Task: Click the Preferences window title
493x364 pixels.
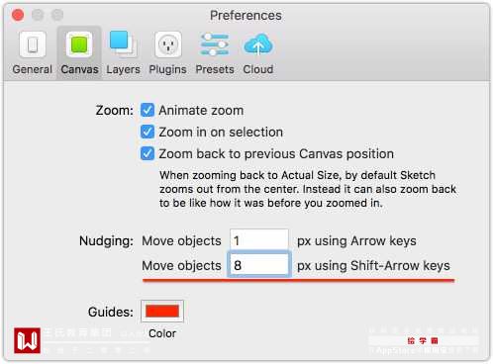Action: pyautogui.click(x=246, y=15)
